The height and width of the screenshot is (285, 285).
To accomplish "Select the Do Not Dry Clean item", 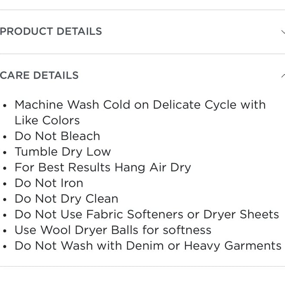I will click(x=66, y=199).
